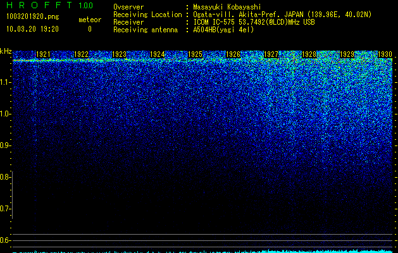Image resolution: width=398 pixels, height=253 pixels.
Task: Click the 1.0 frequency axis label
Action: coord(5,114)
